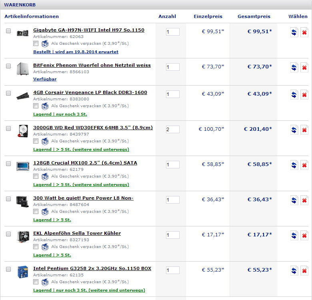Screen dimensions: 312x300
Task: Refresh the WD Red 3000GB row
Action: (294, 130)
